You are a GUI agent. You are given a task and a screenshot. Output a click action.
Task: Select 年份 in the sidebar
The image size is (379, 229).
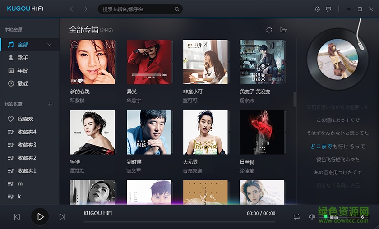click(29, 70)
